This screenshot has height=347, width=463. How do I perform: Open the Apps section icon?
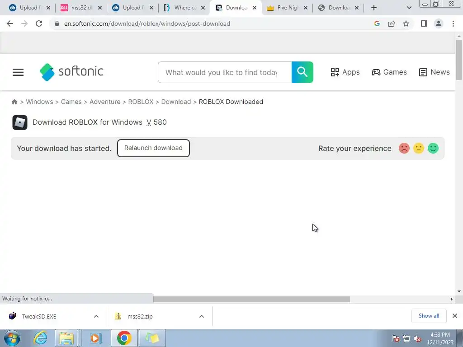point(335,72)
